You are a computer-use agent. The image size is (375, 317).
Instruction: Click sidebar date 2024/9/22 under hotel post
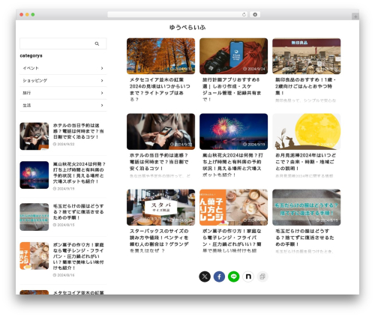click(64, 144)
